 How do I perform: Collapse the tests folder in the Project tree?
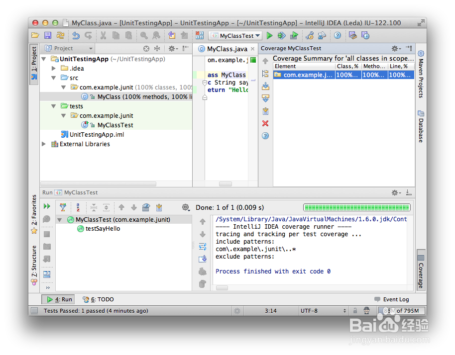[54, 106]
